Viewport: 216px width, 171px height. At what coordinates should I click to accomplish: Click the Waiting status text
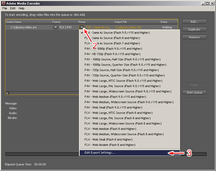167,27
